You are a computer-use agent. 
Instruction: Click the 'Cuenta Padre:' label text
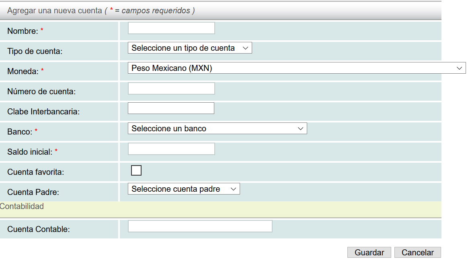click(x=33, y=192)
